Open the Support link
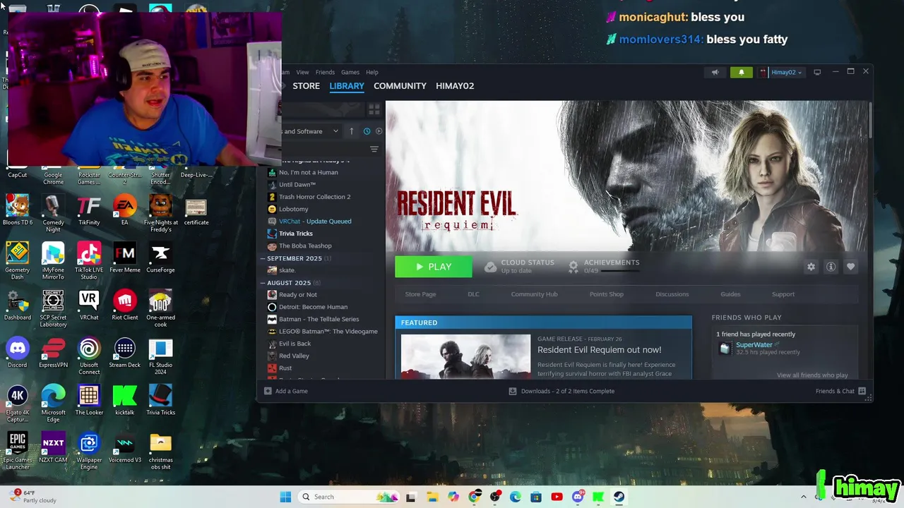 point(783,294)
